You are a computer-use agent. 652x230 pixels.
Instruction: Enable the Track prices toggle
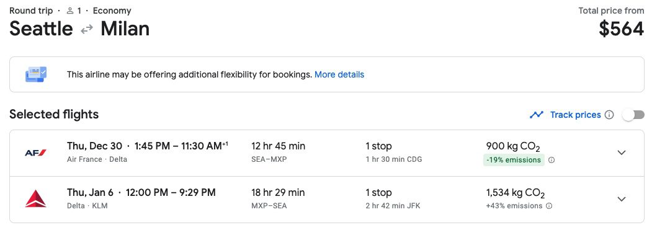pos(633,115)
